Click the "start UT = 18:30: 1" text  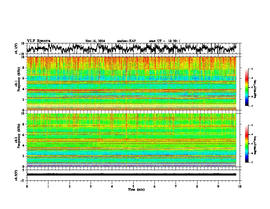coord(165,41)
